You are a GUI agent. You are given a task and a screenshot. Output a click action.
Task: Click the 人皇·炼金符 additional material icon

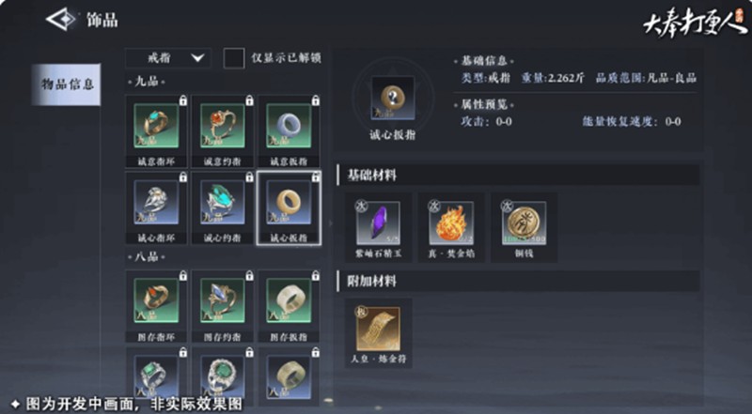378,330
